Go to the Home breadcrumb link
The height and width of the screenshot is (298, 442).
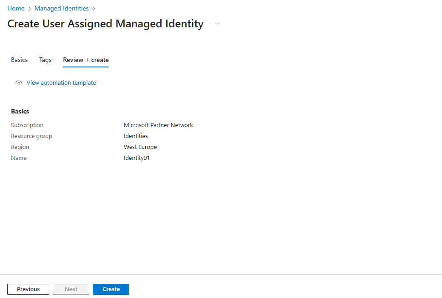[x=16, y=9]
